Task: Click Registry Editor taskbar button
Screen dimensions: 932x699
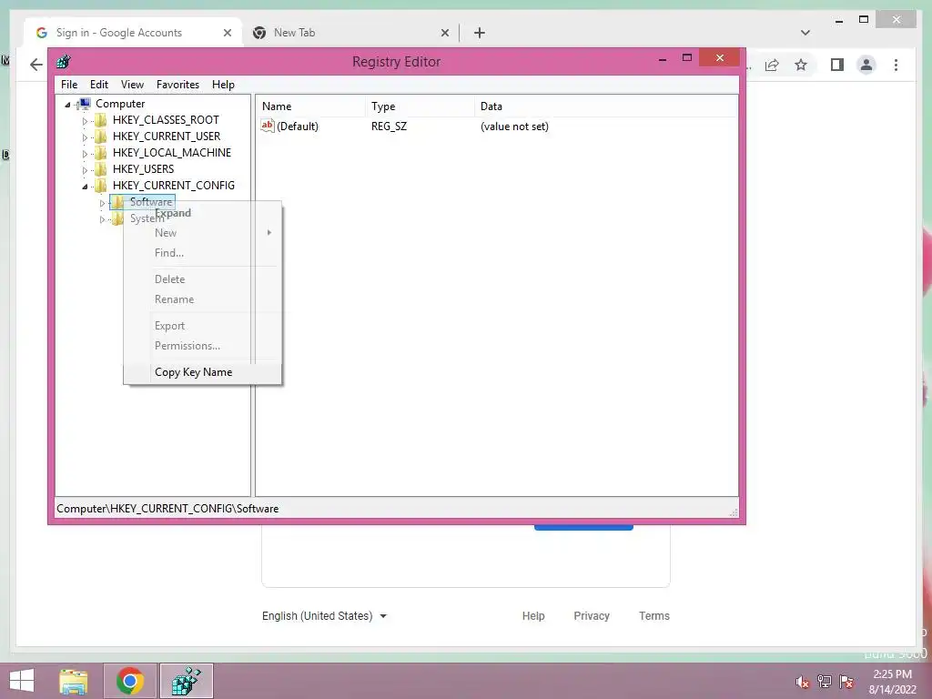Action: coord(186,681)
